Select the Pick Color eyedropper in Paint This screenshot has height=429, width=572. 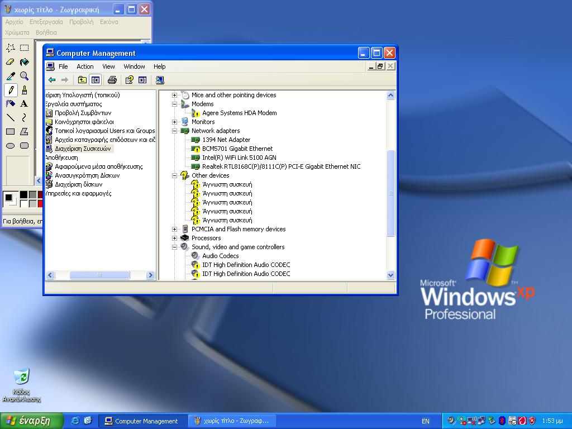11,76
